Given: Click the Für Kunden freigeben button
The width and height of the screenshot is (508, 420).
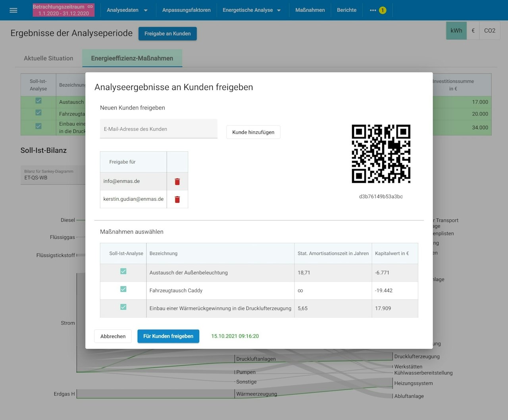Looking at the screenshot, I should click(x=168, y=336).
